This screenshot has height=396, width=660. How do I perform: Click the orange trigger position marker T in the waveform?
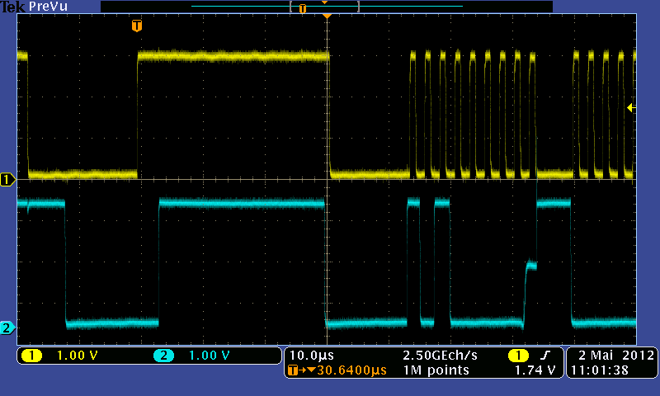point(137,26)
